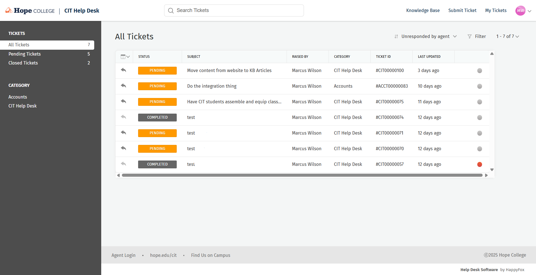The width and height of the screenshot is (536, 275).
Task: Click the sort arrows icon beside Unresponded by agent
Action: [396, 37]
